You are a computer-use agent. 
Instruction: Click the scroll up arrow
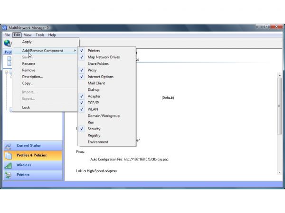pos(280,75)
